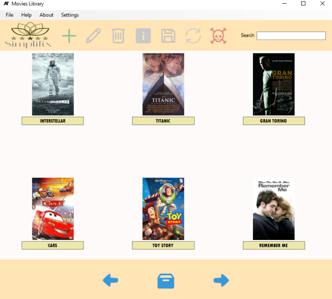
Task: Open the Settings menu
Action: (x=70, y=15)
